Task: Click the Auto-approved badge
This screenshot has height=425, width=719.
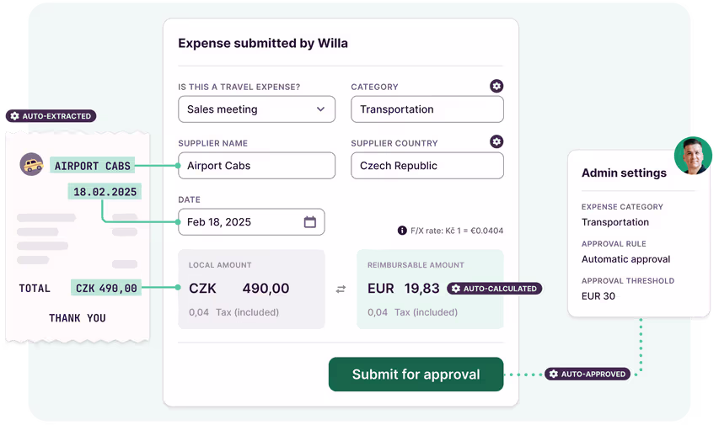Action: [x=588, y=374]
